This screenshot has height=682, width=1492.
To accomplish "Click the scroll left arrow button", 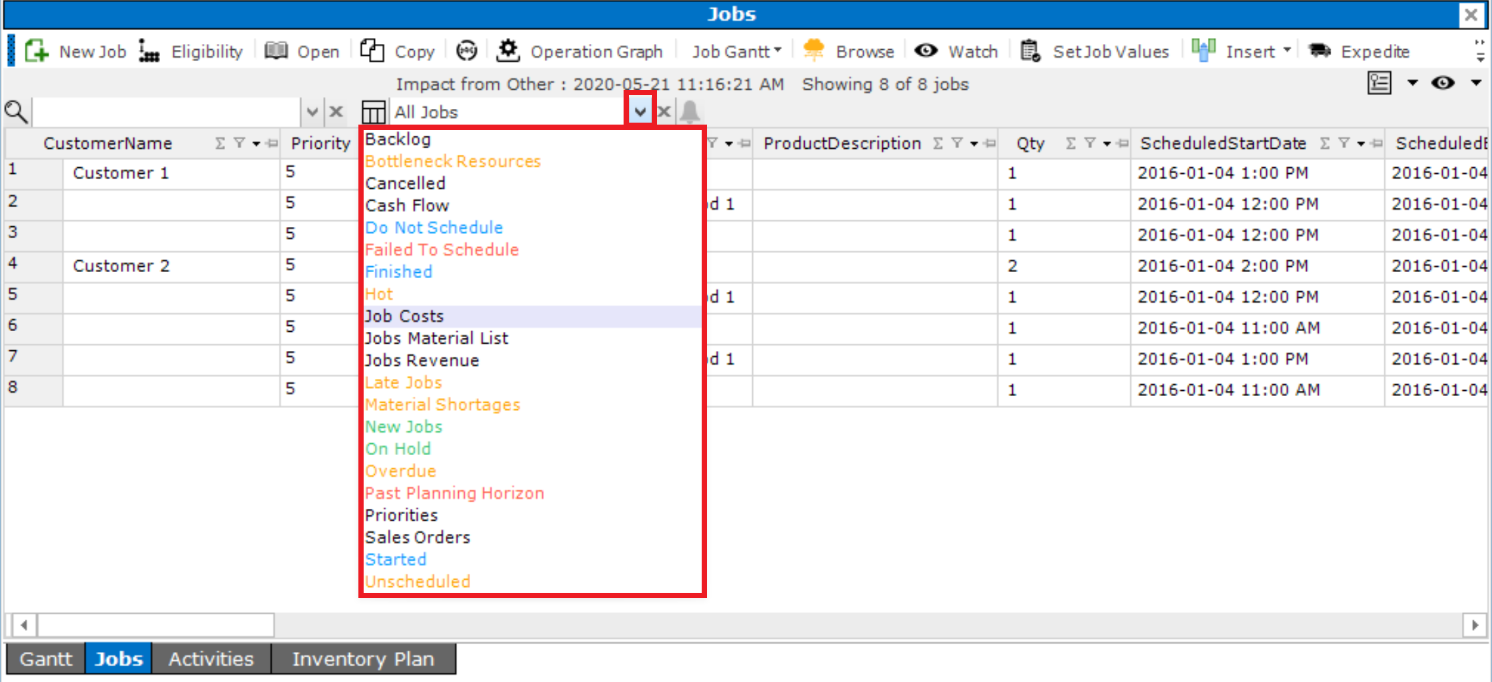I will click(24, 625).
